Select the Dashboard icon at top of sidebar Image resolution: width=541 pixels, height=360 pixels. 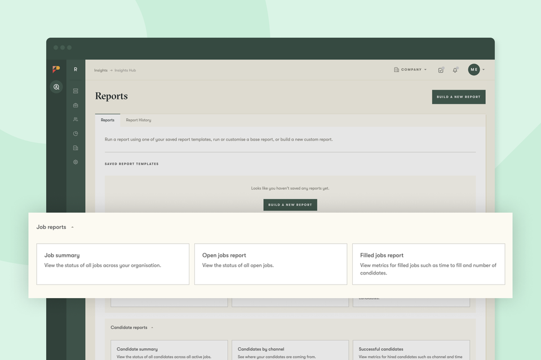pyautogui.click(x=75, y=91)
